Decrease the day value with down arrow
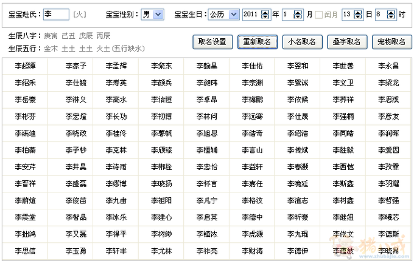 coord(358,16)
